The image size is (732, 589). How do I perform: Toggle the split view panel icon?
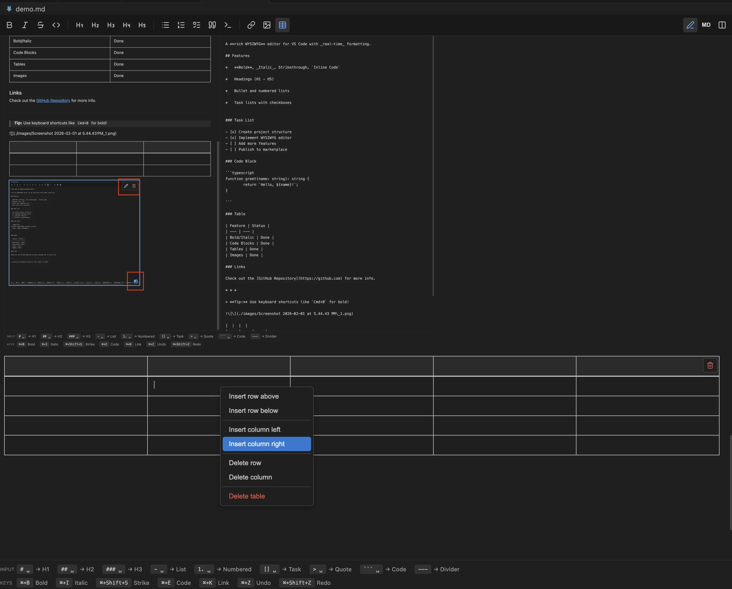point(722,25)
